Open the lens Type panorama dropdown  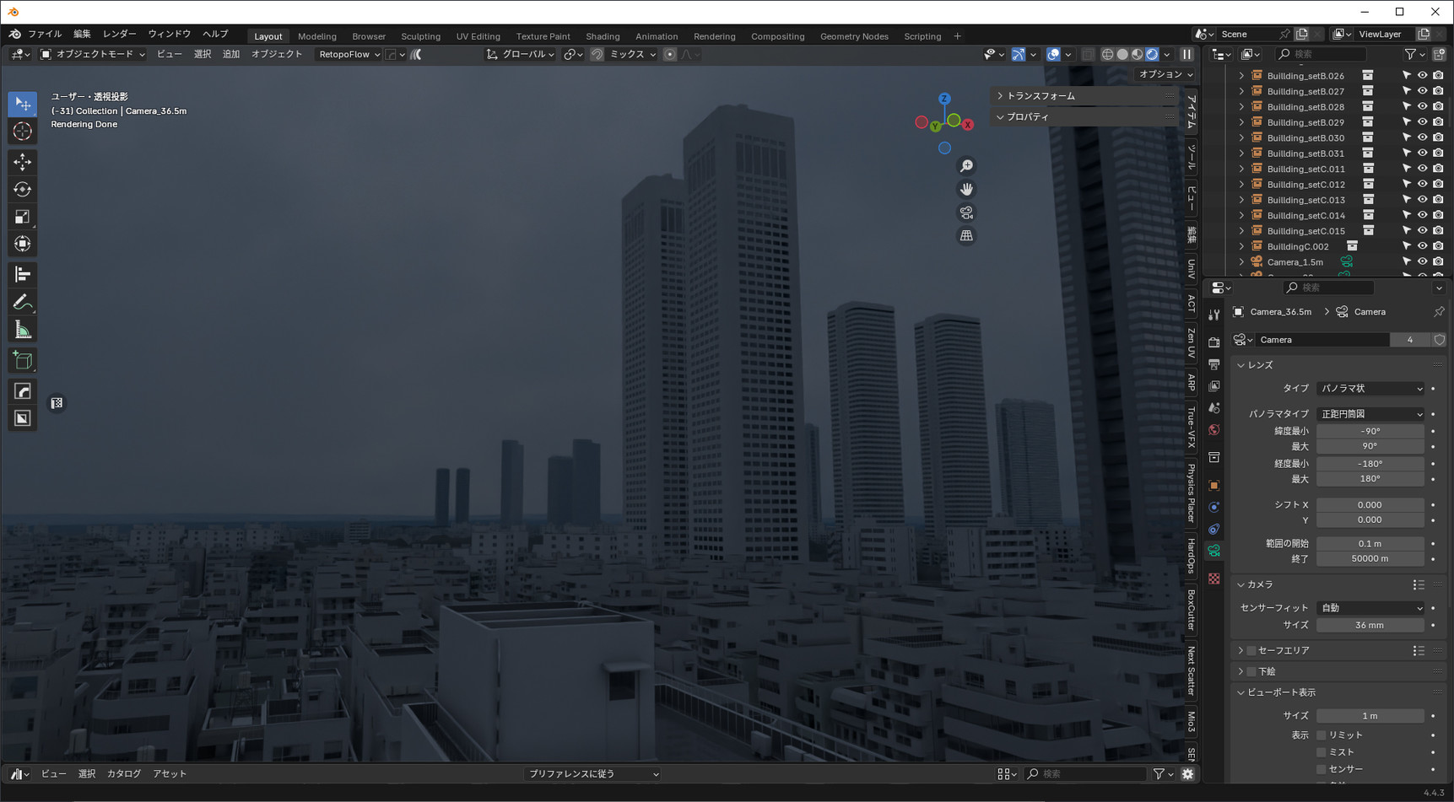click(x=1370, y=389)
